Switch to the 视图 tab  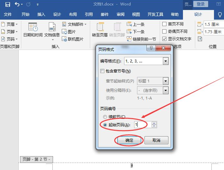136,14
